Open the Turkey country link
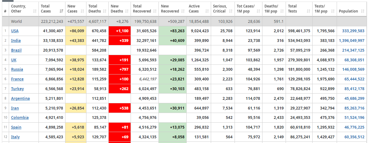This screenshot has width=368, height=143. click(x=17, y=89)
